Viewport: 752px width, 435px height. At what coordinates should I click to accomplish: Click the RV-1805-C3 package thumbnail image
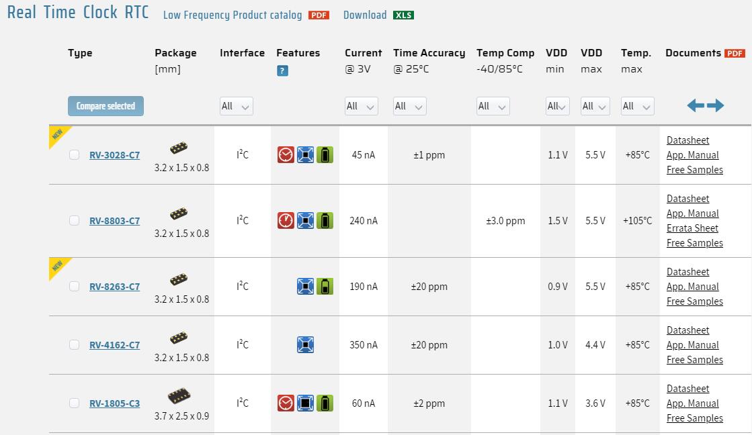[x=181, y=397]
